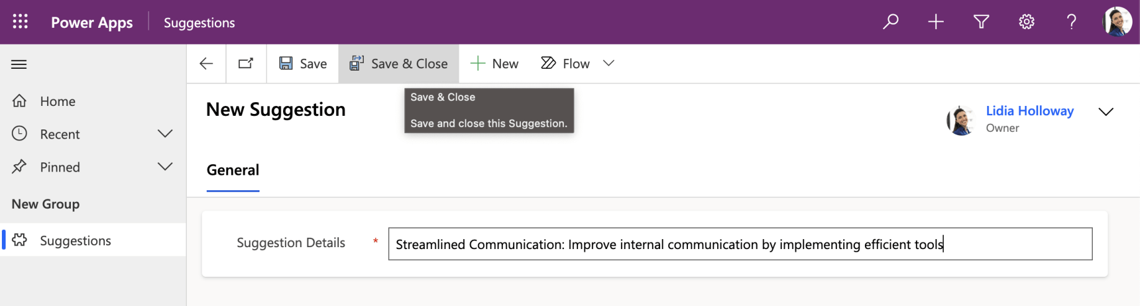Collapse the hamburger navigation menu
The height and width of the screenshot is (306, 1140).
tap(19, 64)
